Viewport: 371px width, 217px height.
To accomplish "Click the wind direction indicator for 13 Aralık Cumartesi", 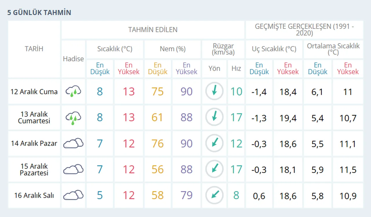I will 214,117.
